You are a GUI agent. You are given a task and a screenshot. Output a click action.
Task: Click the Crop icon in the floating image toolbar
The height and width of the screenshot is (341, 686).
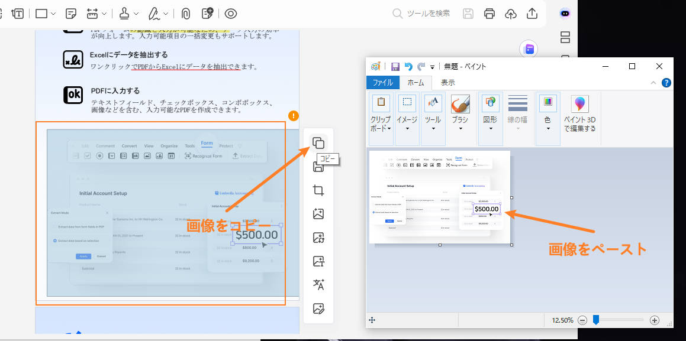tap(318, 190)
